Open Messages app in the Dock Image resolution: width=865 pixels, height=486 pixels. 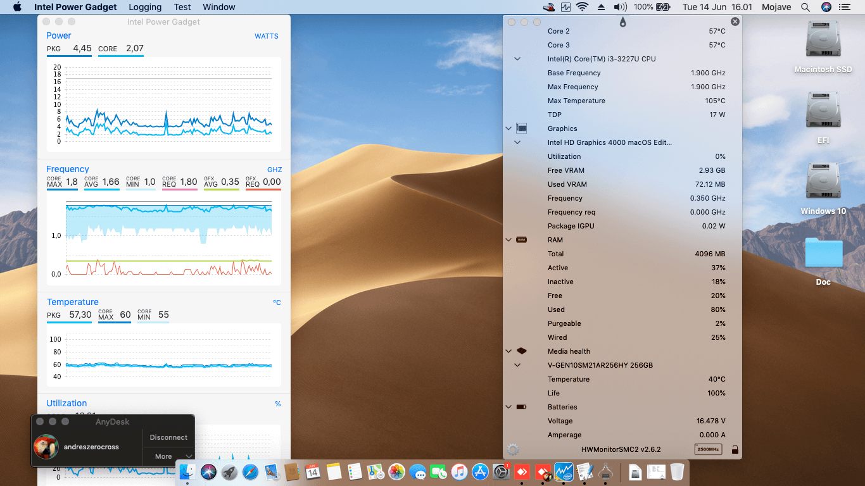[417, 471]
